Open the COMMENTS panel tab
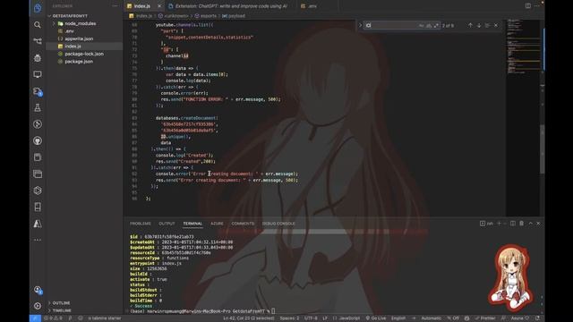 click(x=243, y=224)
